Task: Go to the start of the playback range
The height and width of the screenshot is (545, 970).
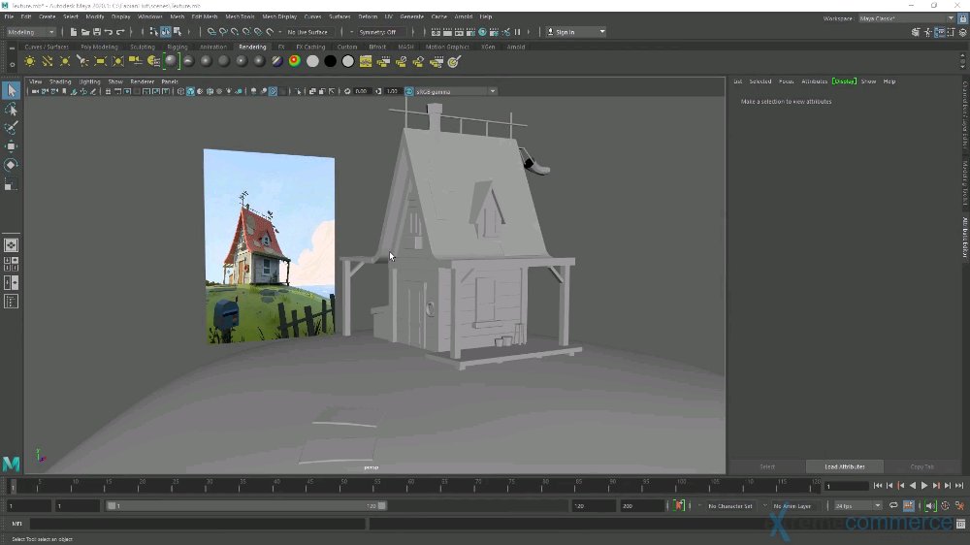Action: pyautogui.click(x=878, y=486)
